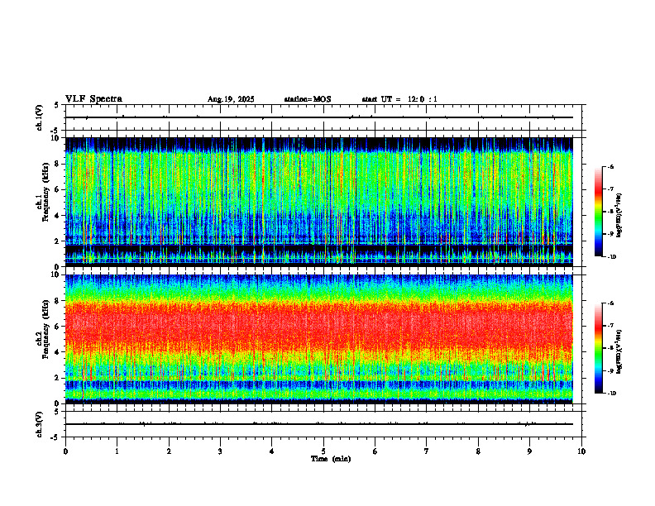Select the date text "Aug.19, 2025"
This screenshot has width=655, height=506.
231,99
